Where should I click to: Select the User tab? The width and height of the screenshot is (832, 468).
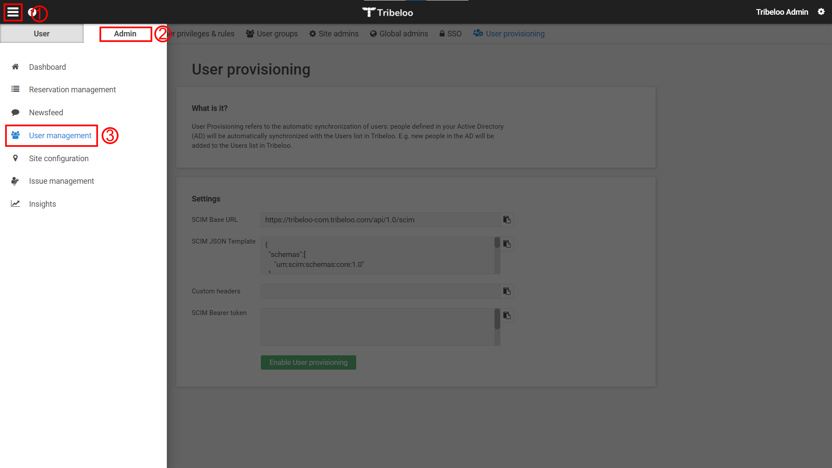tap(41, 33)
